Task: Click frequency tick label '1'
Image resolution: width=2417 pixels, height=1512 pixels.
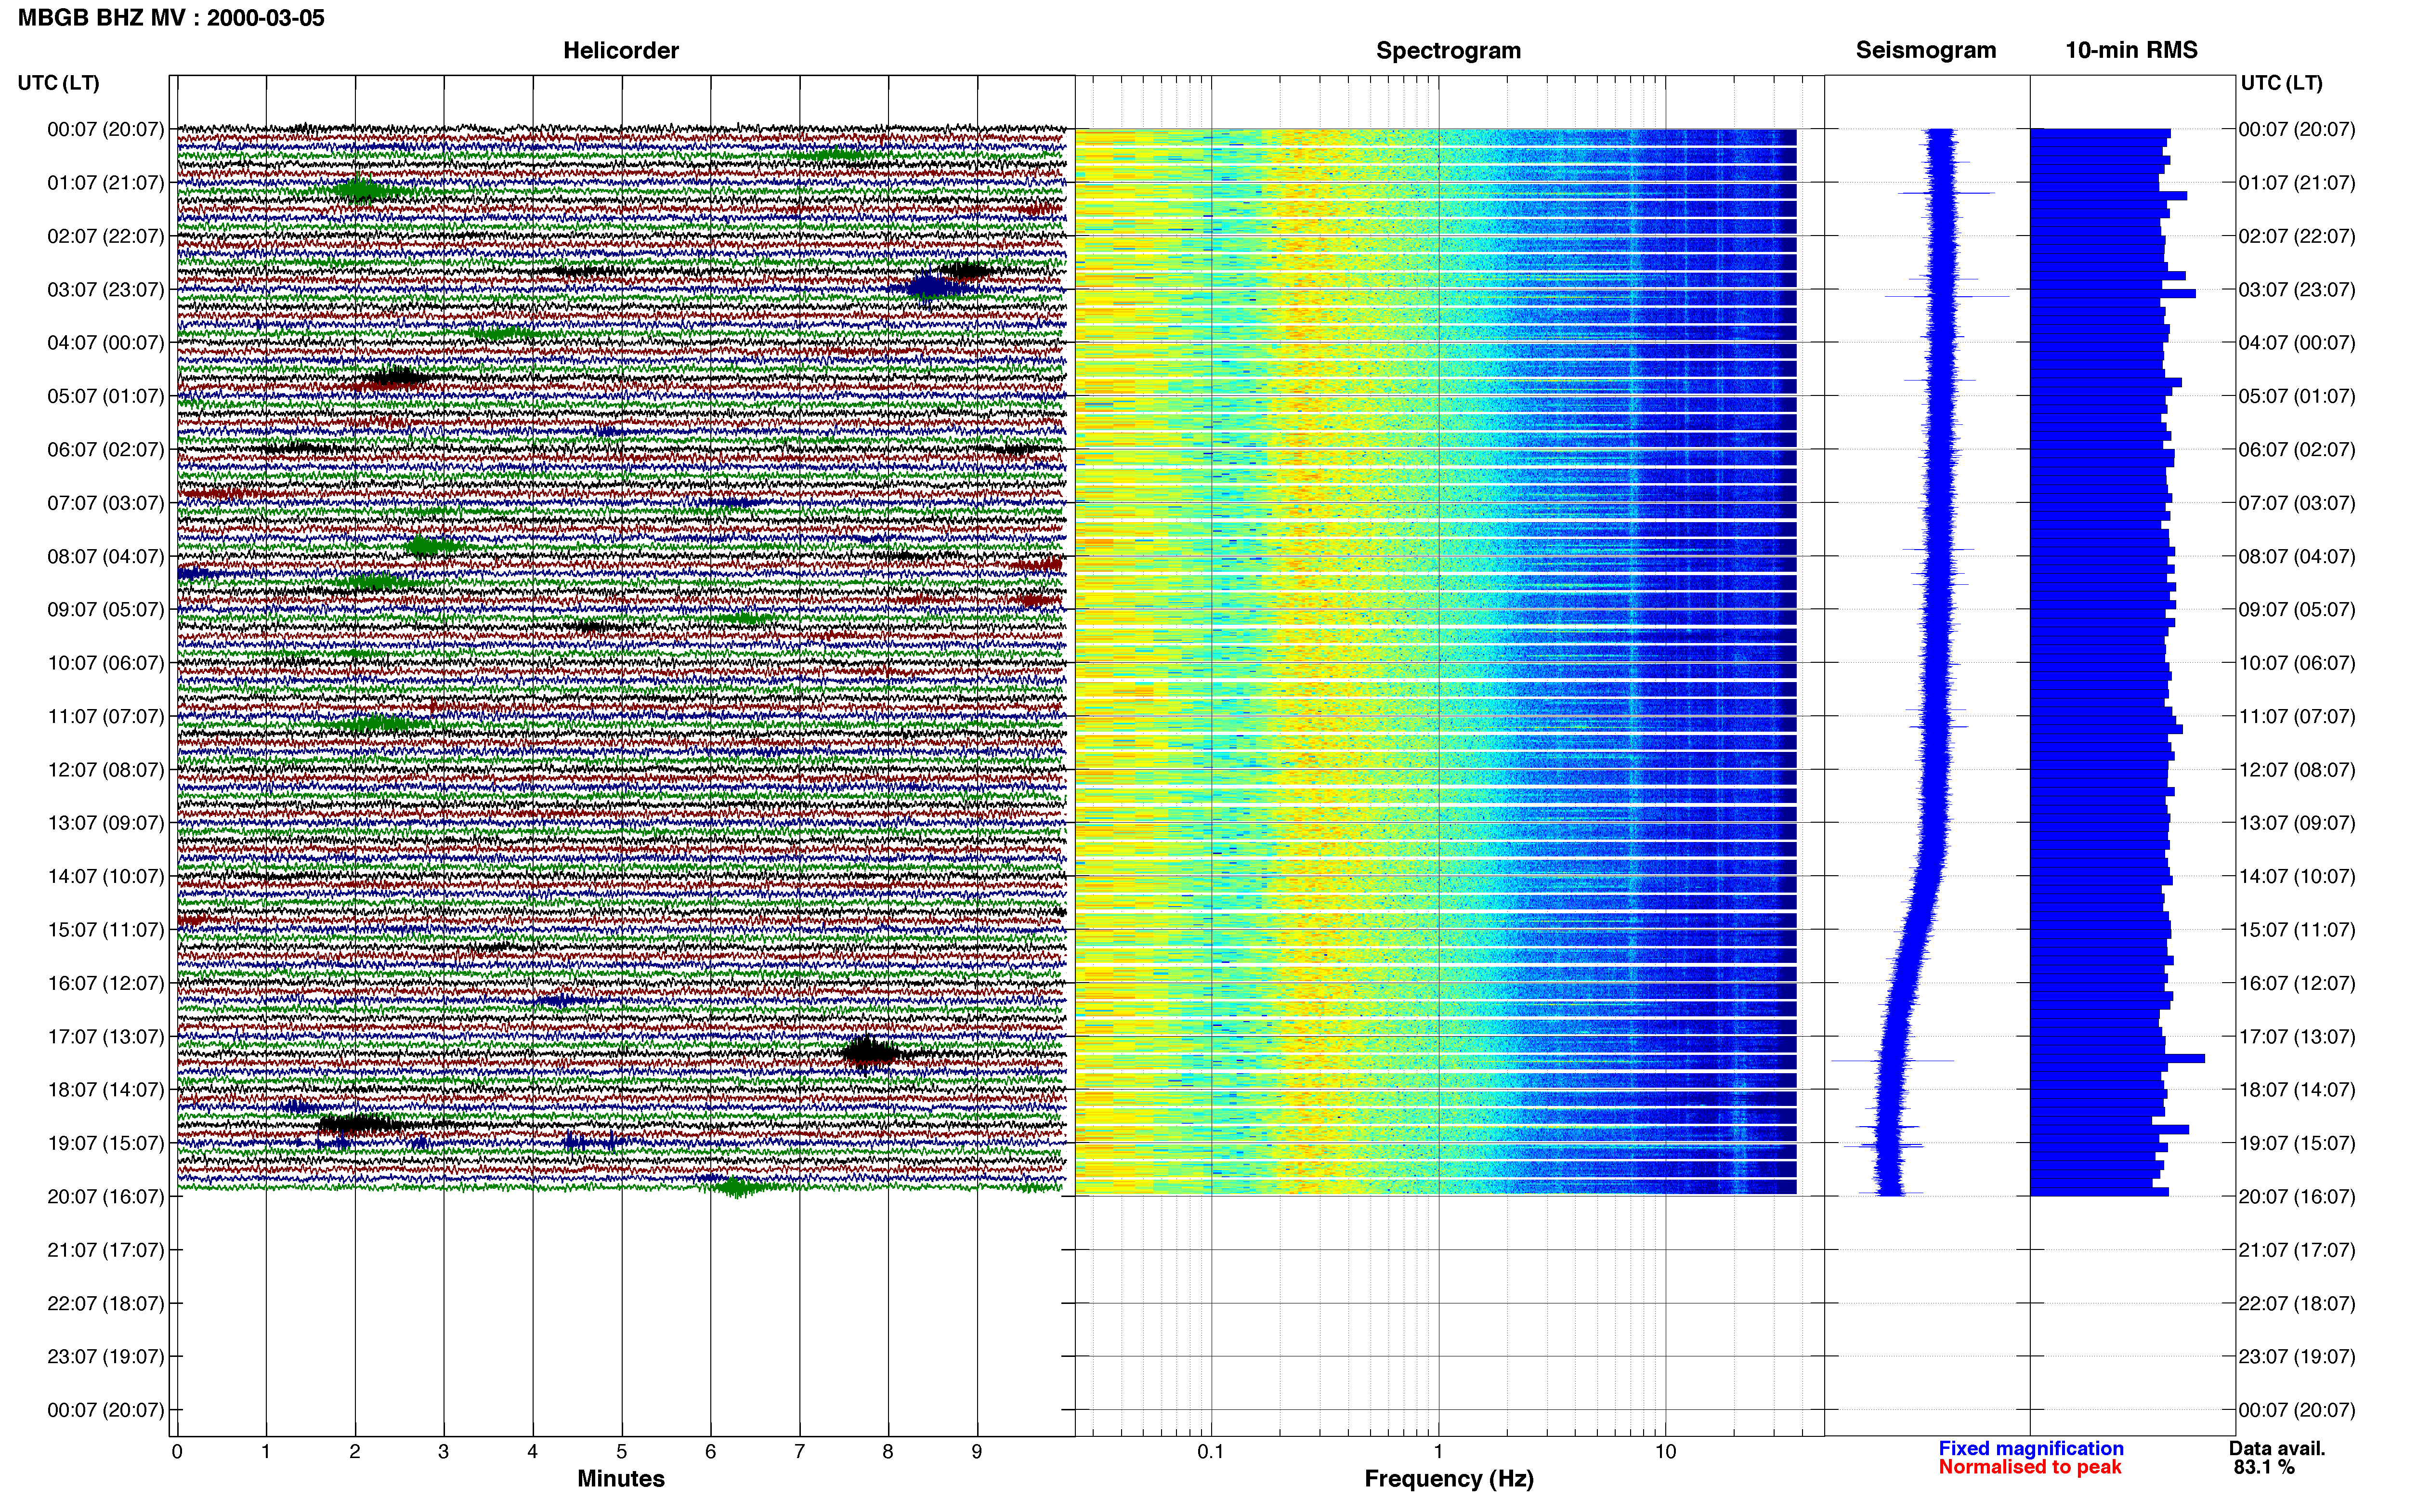Action: pos(1438,1451)
